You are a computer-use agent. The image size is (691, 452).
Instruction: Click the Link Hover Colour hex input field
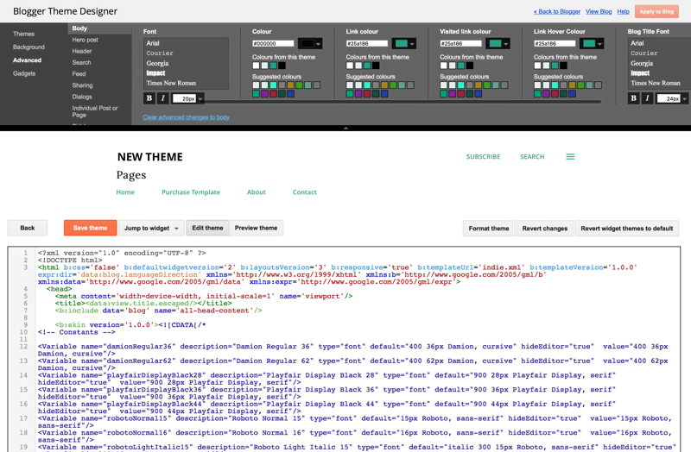pos(555,44)
